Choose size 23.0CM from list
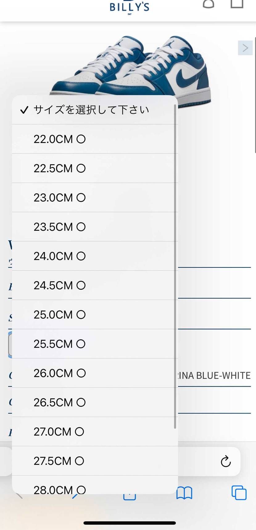Viewport: 256px width, 530px height. pos(95,198)
